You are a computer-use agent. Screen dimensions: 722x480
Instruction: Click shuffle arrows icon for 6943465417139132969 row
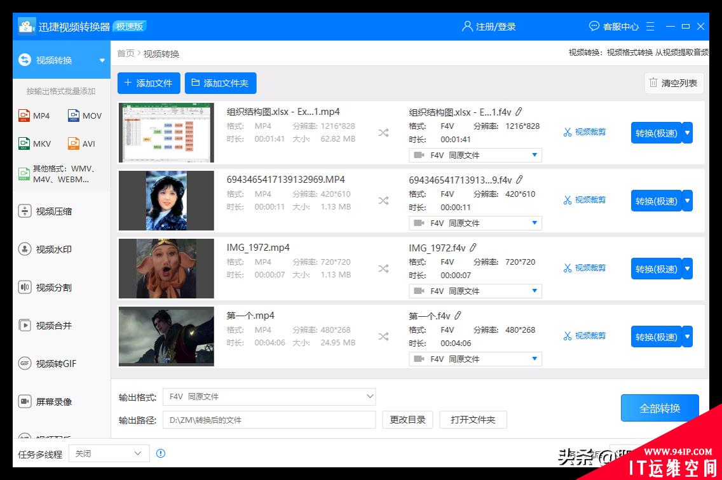(384, 201)
